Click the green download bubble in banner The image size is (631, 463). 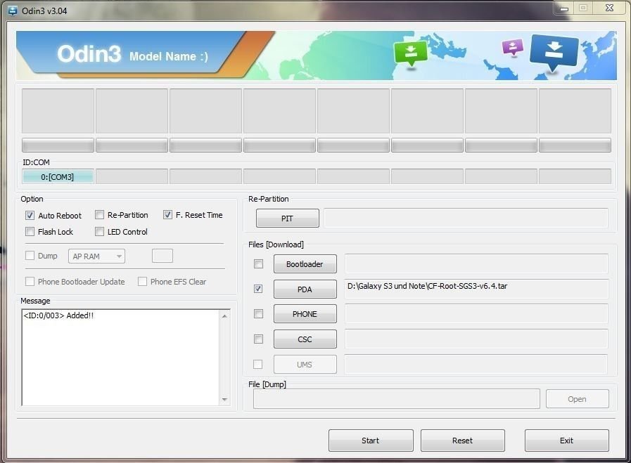point(411,54)
